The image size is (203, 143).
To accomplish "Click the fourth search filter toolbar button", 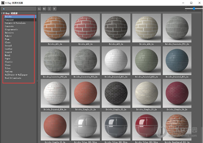I will [54, 8].
